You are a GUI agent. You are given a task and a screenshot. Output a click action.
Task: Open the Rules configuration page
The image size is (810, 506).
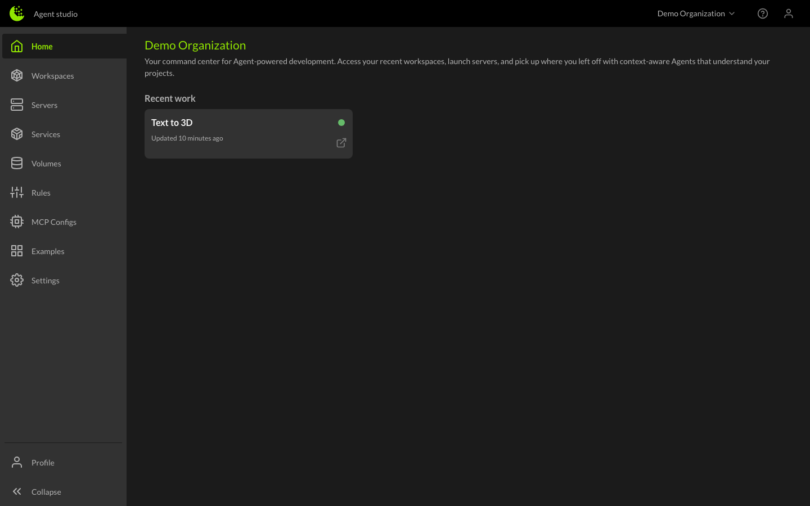[x=40, y=192]
